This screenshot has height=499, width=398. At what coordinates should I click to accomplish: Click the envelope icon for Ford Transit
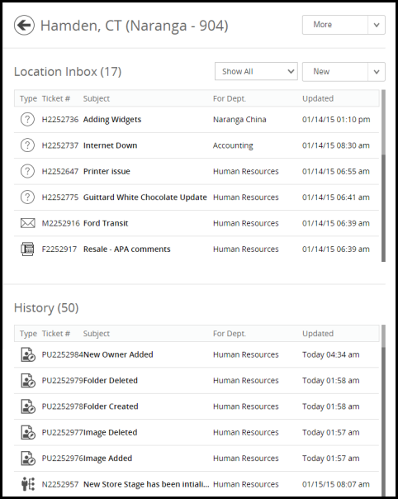click(28, 223)
